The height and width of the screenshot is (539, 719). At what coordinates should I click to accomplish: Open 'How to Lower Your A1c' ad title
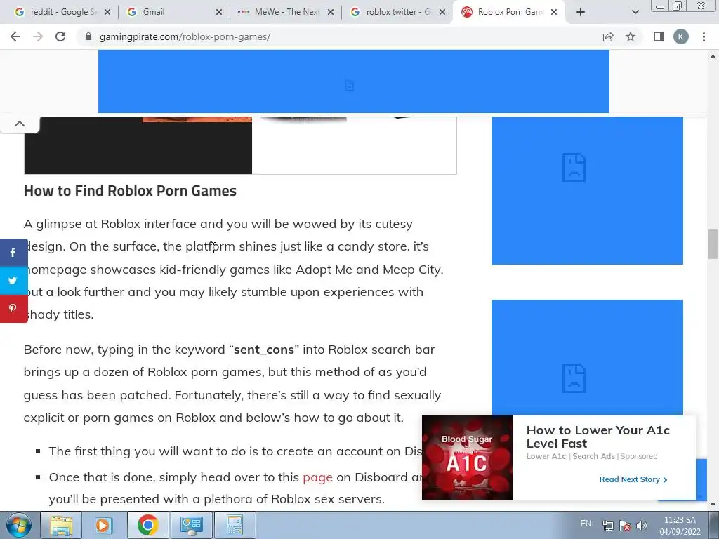coord(598,437)
